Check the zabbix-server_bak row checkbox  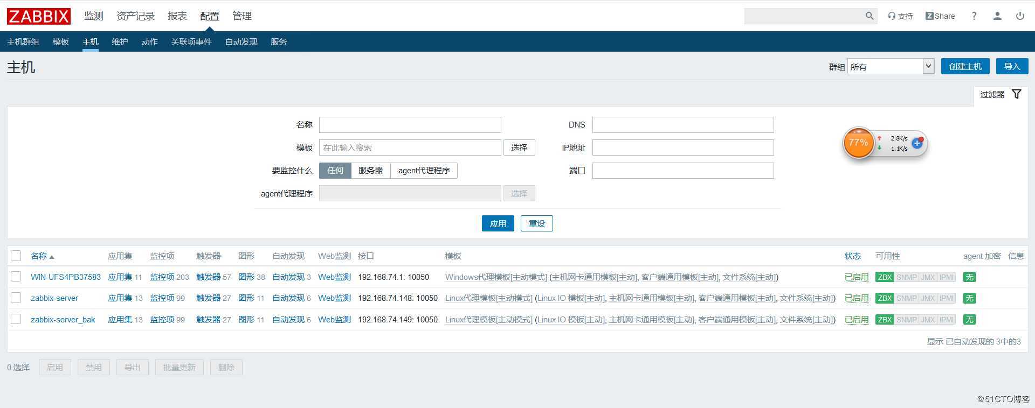point(16,319)
